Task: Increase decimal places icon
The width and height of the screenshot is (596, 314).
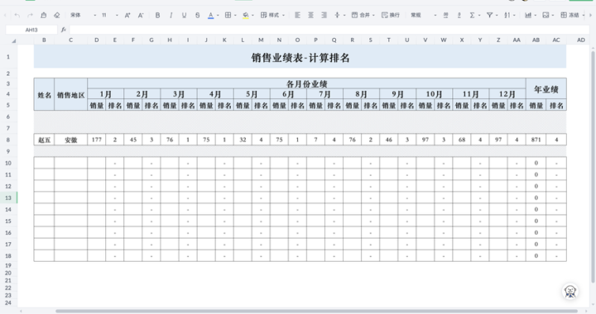Action: click(446, 15)
